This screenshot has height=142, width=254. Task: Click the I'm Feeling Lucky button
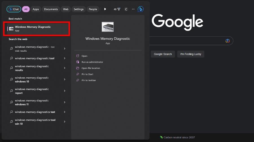click(191, 54)
